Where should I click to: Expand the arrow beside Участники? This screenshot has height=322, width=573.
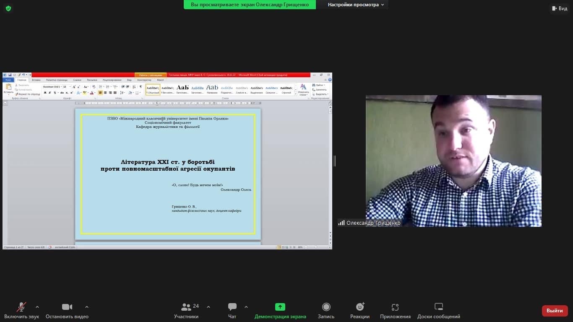point(208,306)
